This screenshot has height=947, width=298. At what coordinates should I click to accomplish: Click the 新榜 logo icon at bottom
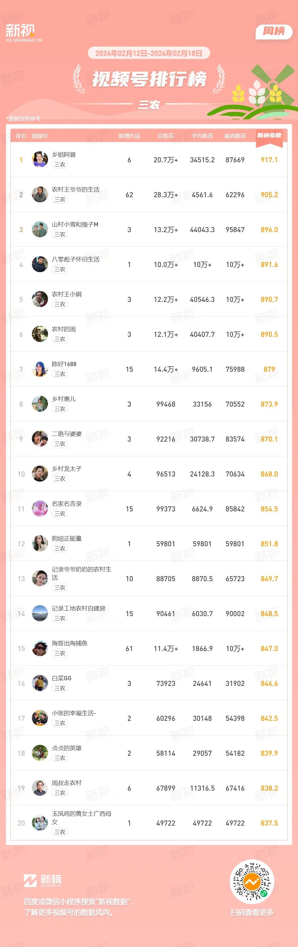tap(30, 881)
